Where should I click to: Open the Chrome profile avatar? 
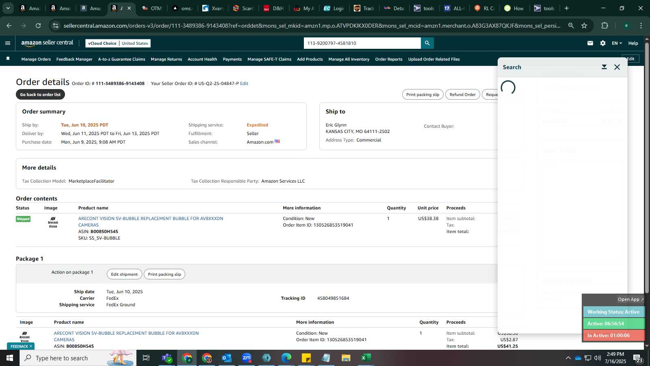tap(626, 26)
